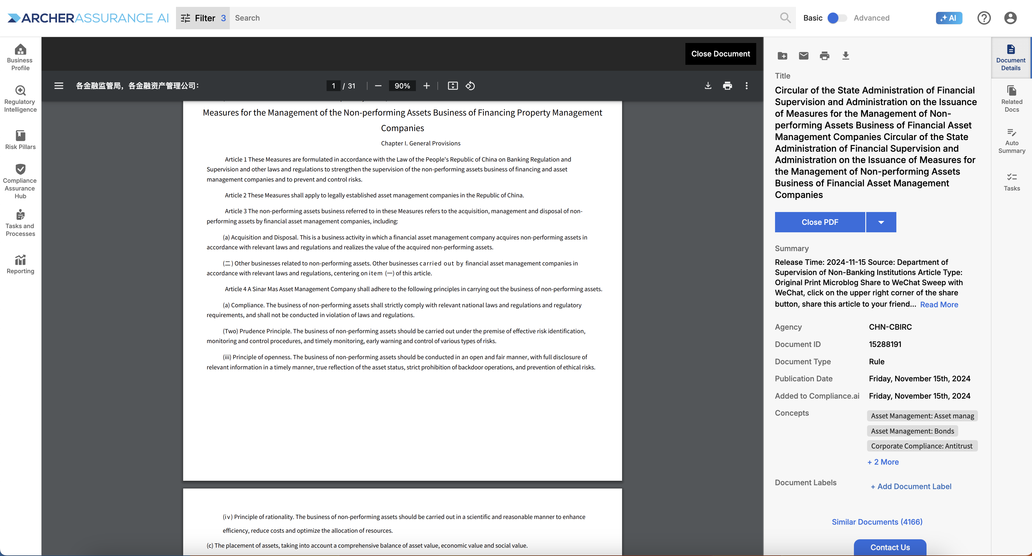Expand the Close PDF dropdown arrow
Image resolution: width=1032 pixels, height=556 pixels.
(881, 222)
